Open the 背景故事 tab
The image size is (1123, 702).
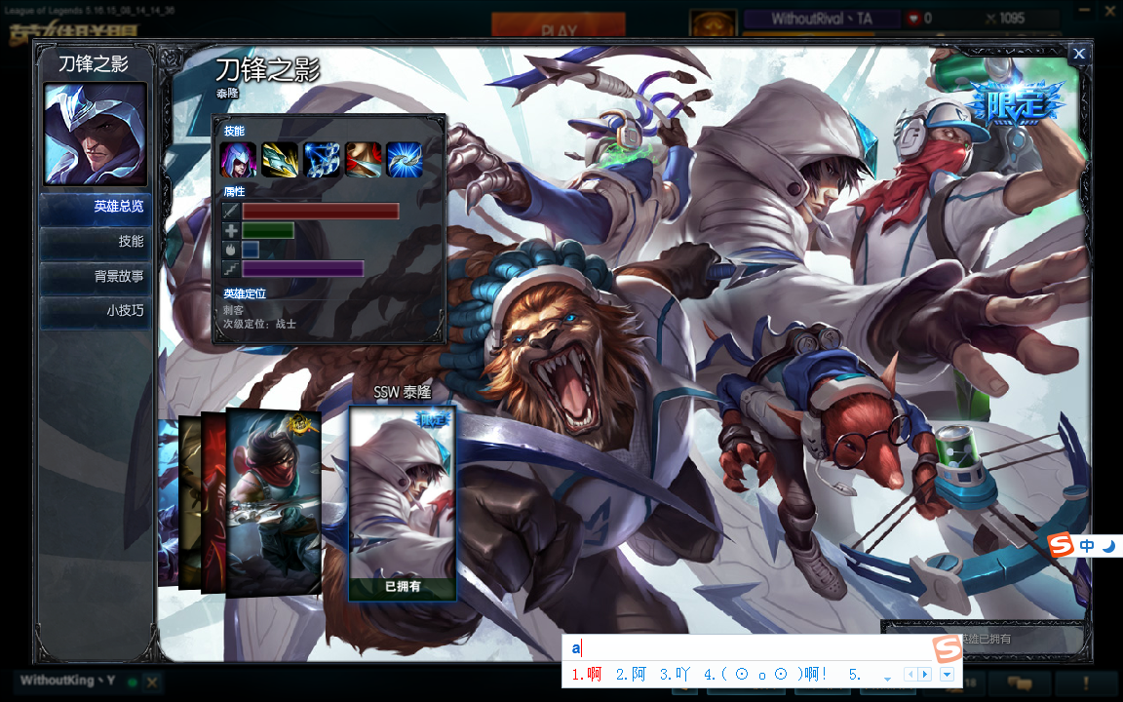click(x=96, y=277)
